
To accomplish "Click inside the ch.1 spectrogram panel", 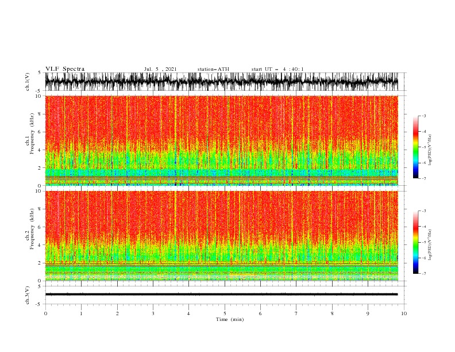I will point(221,140).
